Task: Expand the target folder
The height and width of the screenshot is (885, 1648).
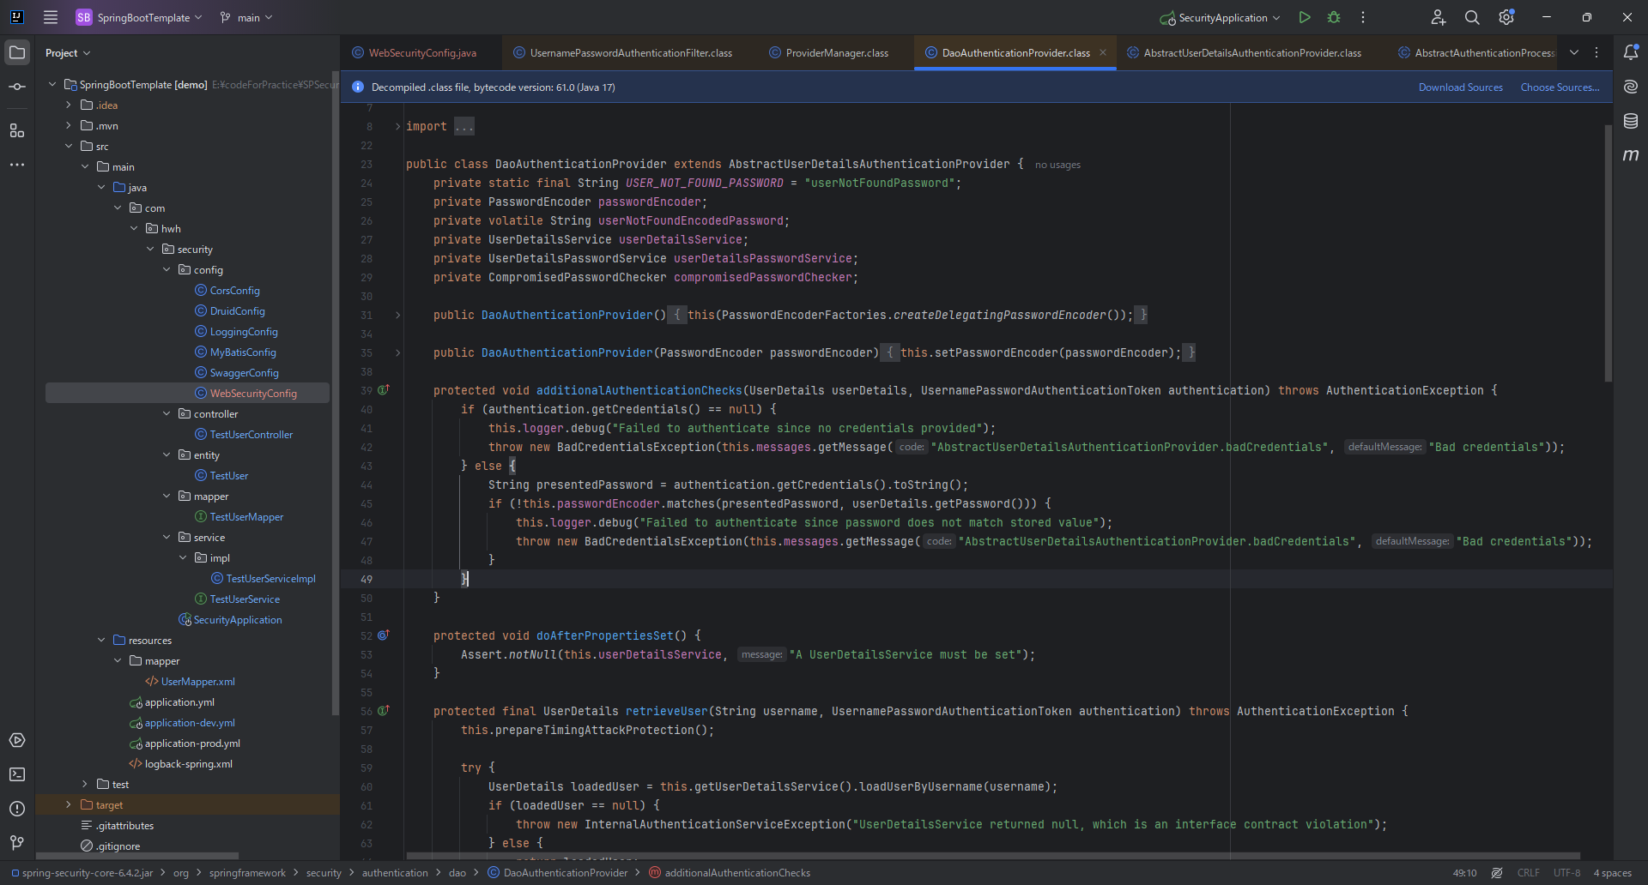Action: (69, 804)
